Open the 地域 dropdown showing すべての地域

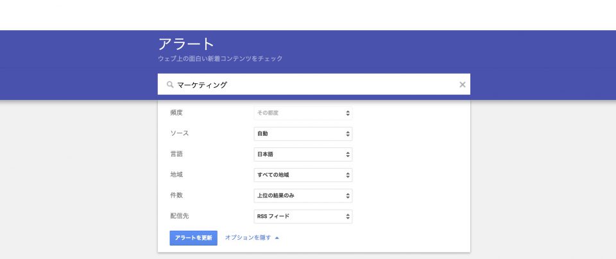[x=303, y=175]
